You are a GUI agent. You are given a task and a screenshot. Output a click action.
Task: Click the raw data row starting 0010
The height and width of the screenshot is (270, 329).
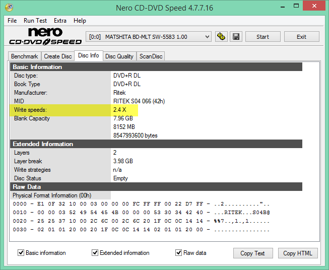141,212
